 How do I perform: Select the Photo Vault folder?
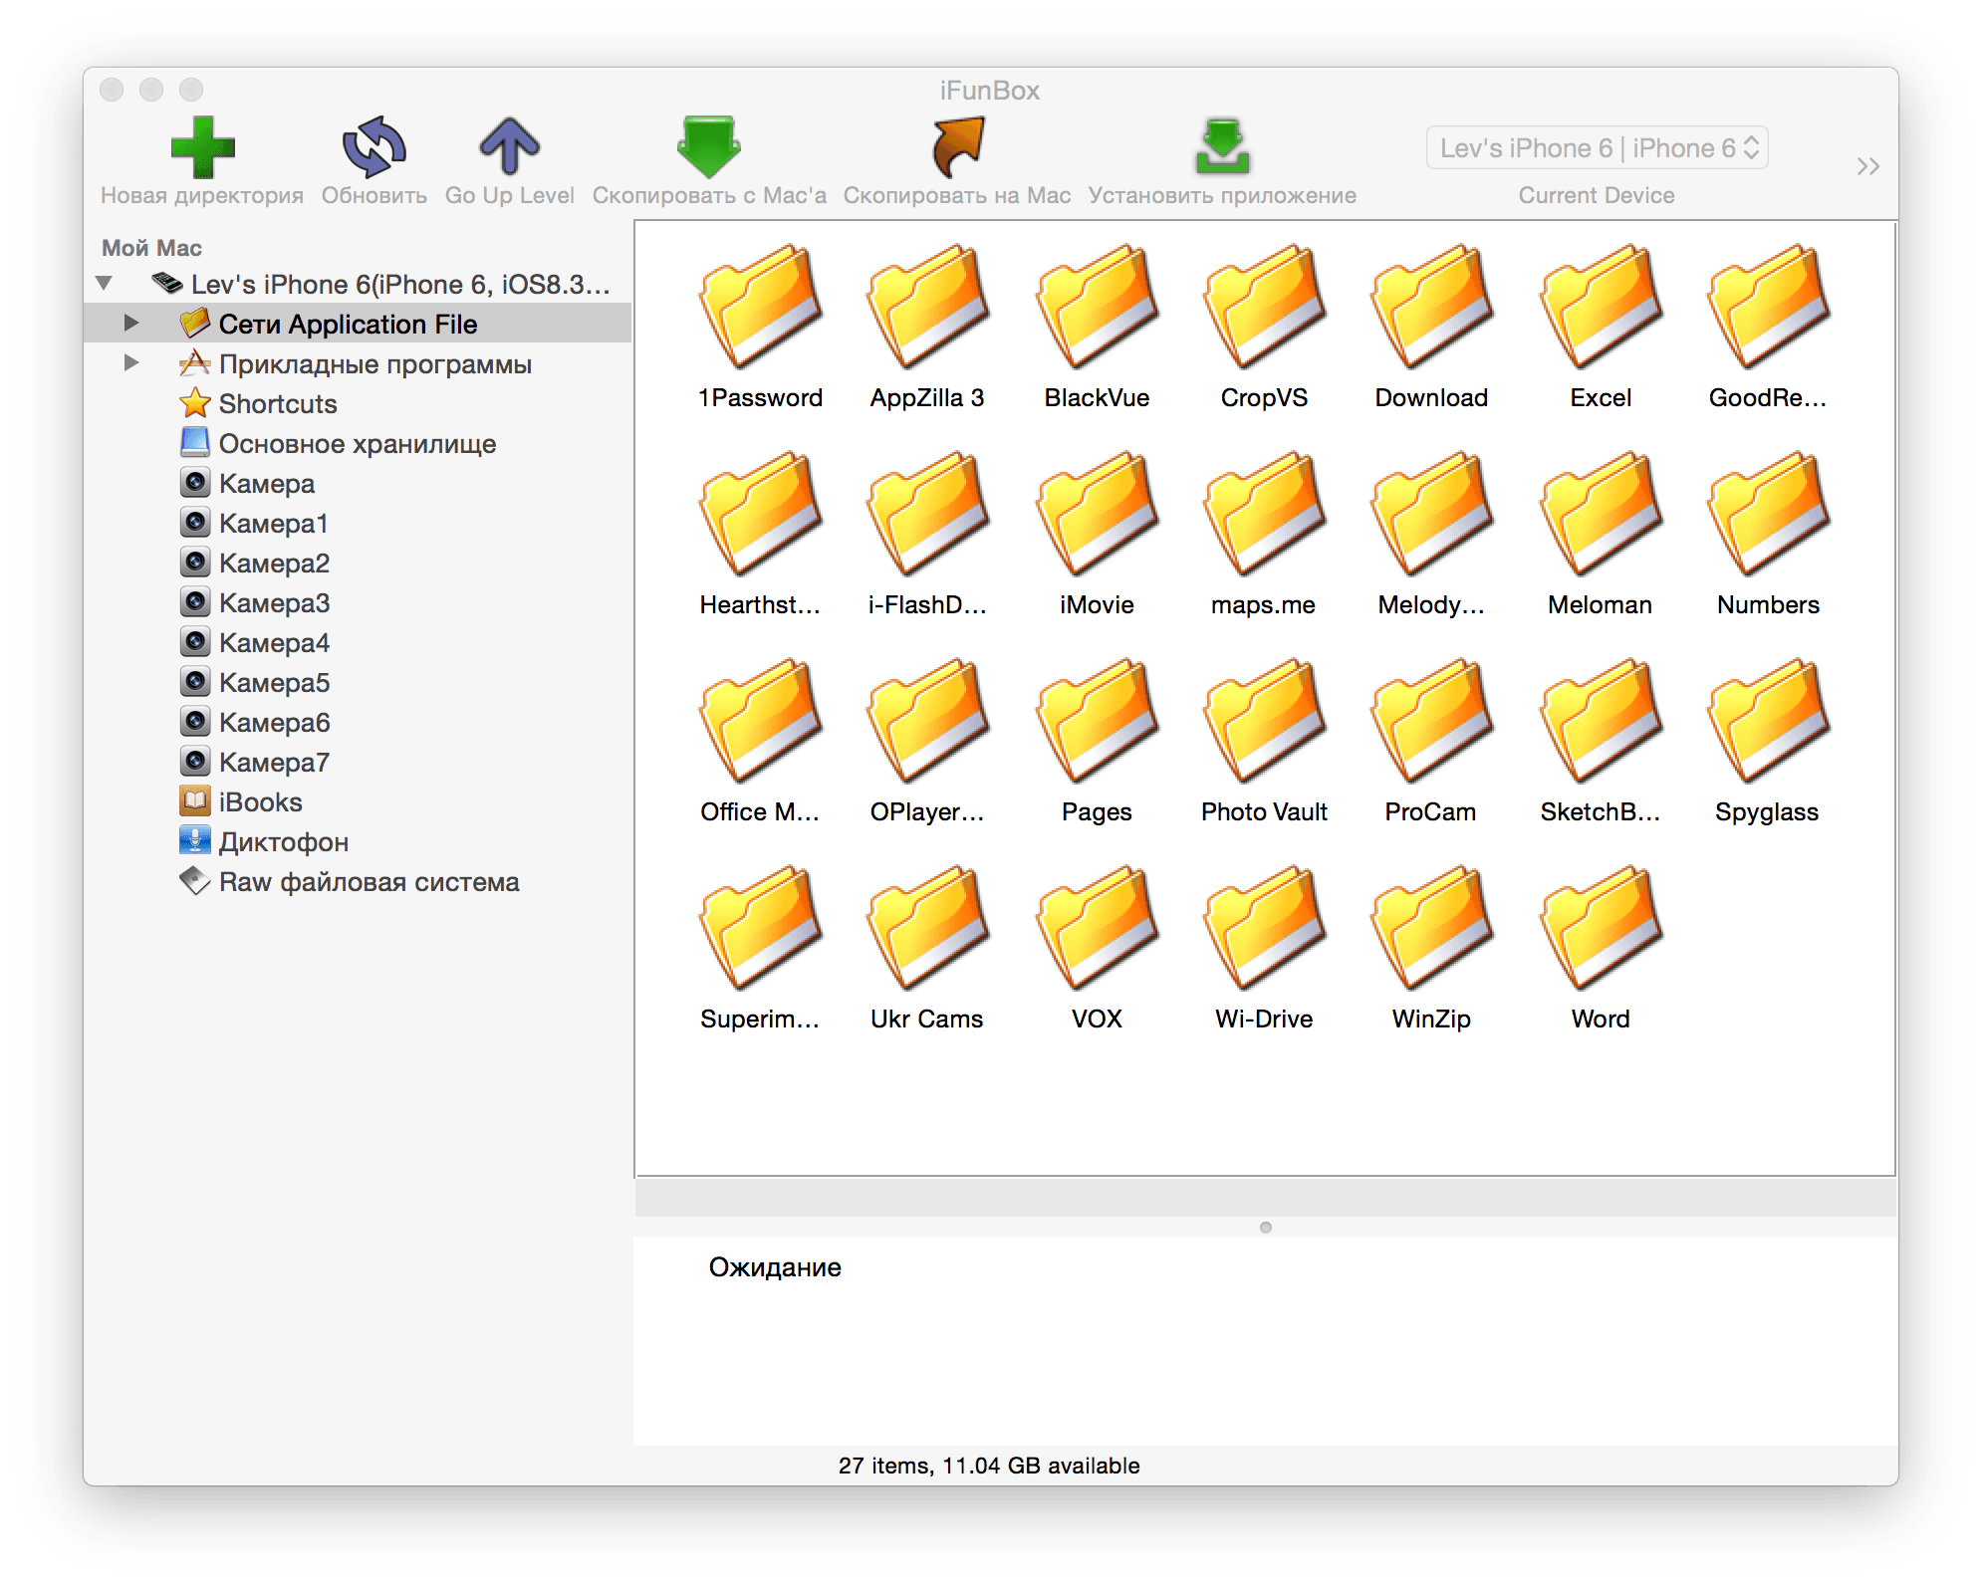click(1264, 742)
